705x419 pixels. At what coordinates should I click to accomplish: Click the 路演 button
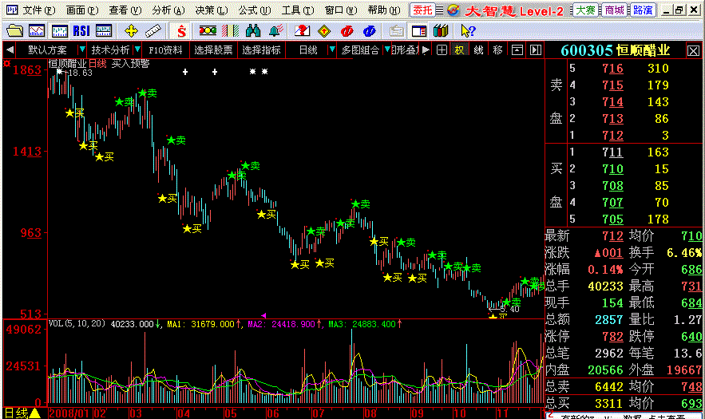pos(643,10)
